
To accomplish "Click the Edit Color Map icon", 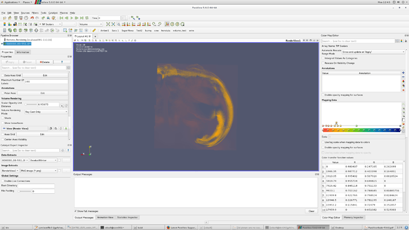I will (4, 24).
